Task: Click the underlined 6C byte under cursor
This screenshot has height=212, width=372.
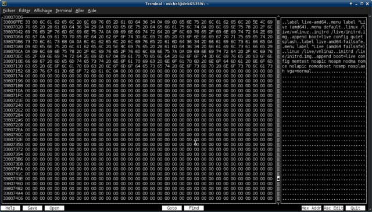Action: (x=86, y=22)
